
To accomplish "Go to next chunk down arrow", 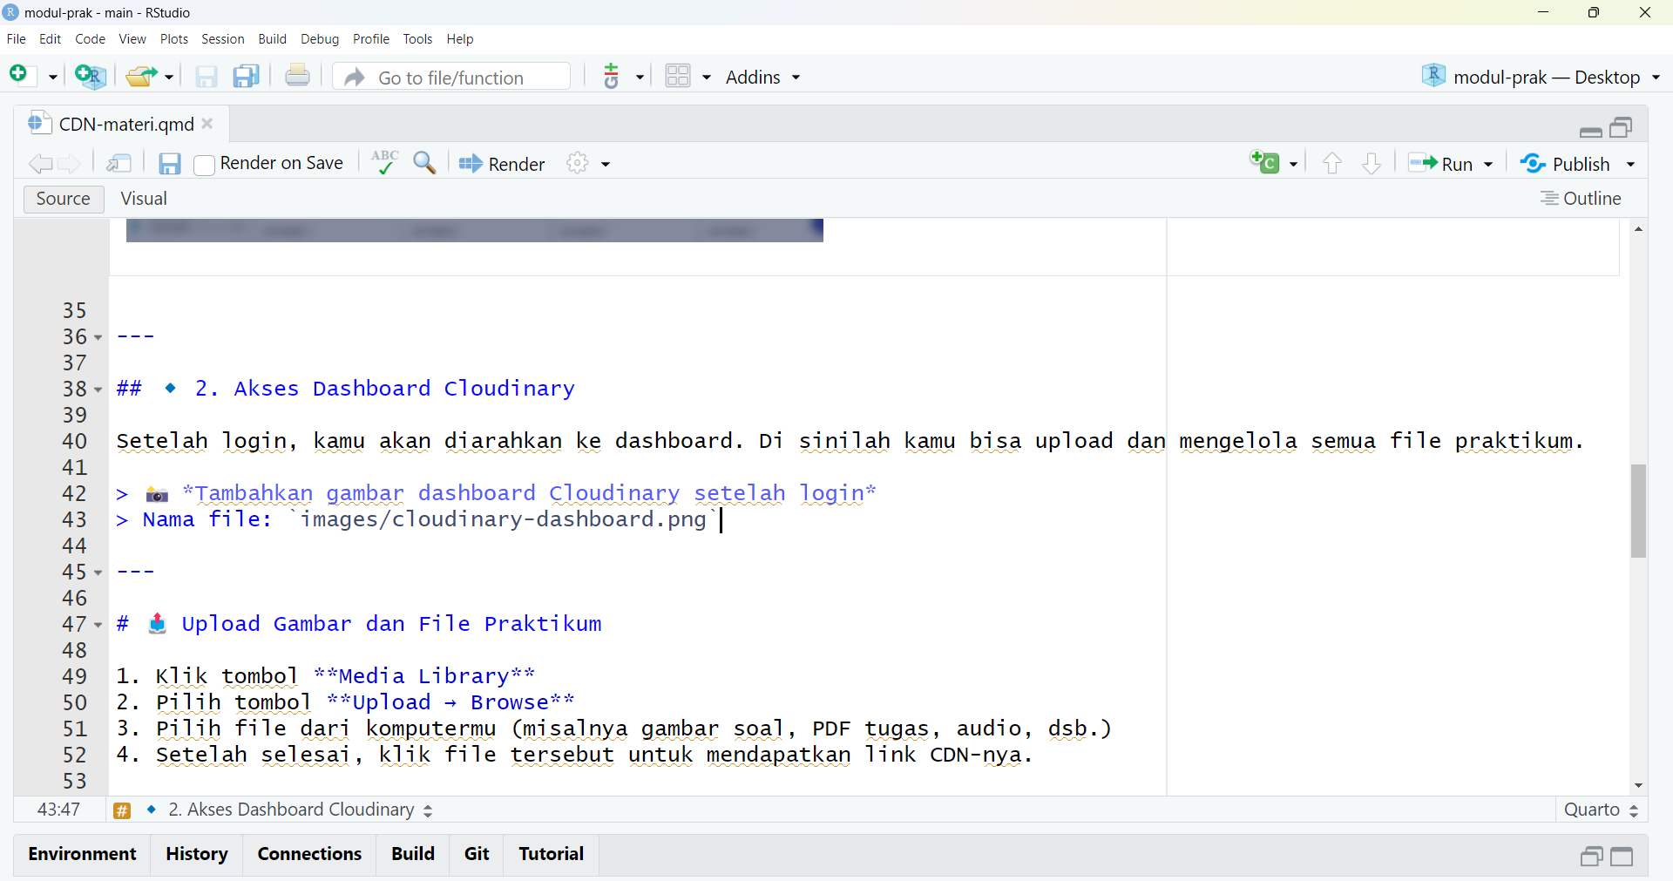I will tap(1372, 163).
